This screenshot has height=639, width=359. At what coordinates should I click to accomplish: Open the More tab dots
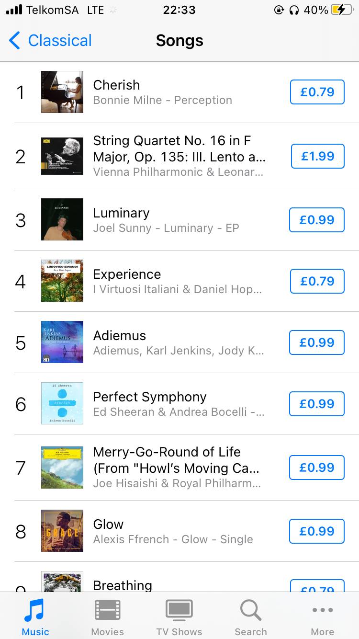[322, 610]
